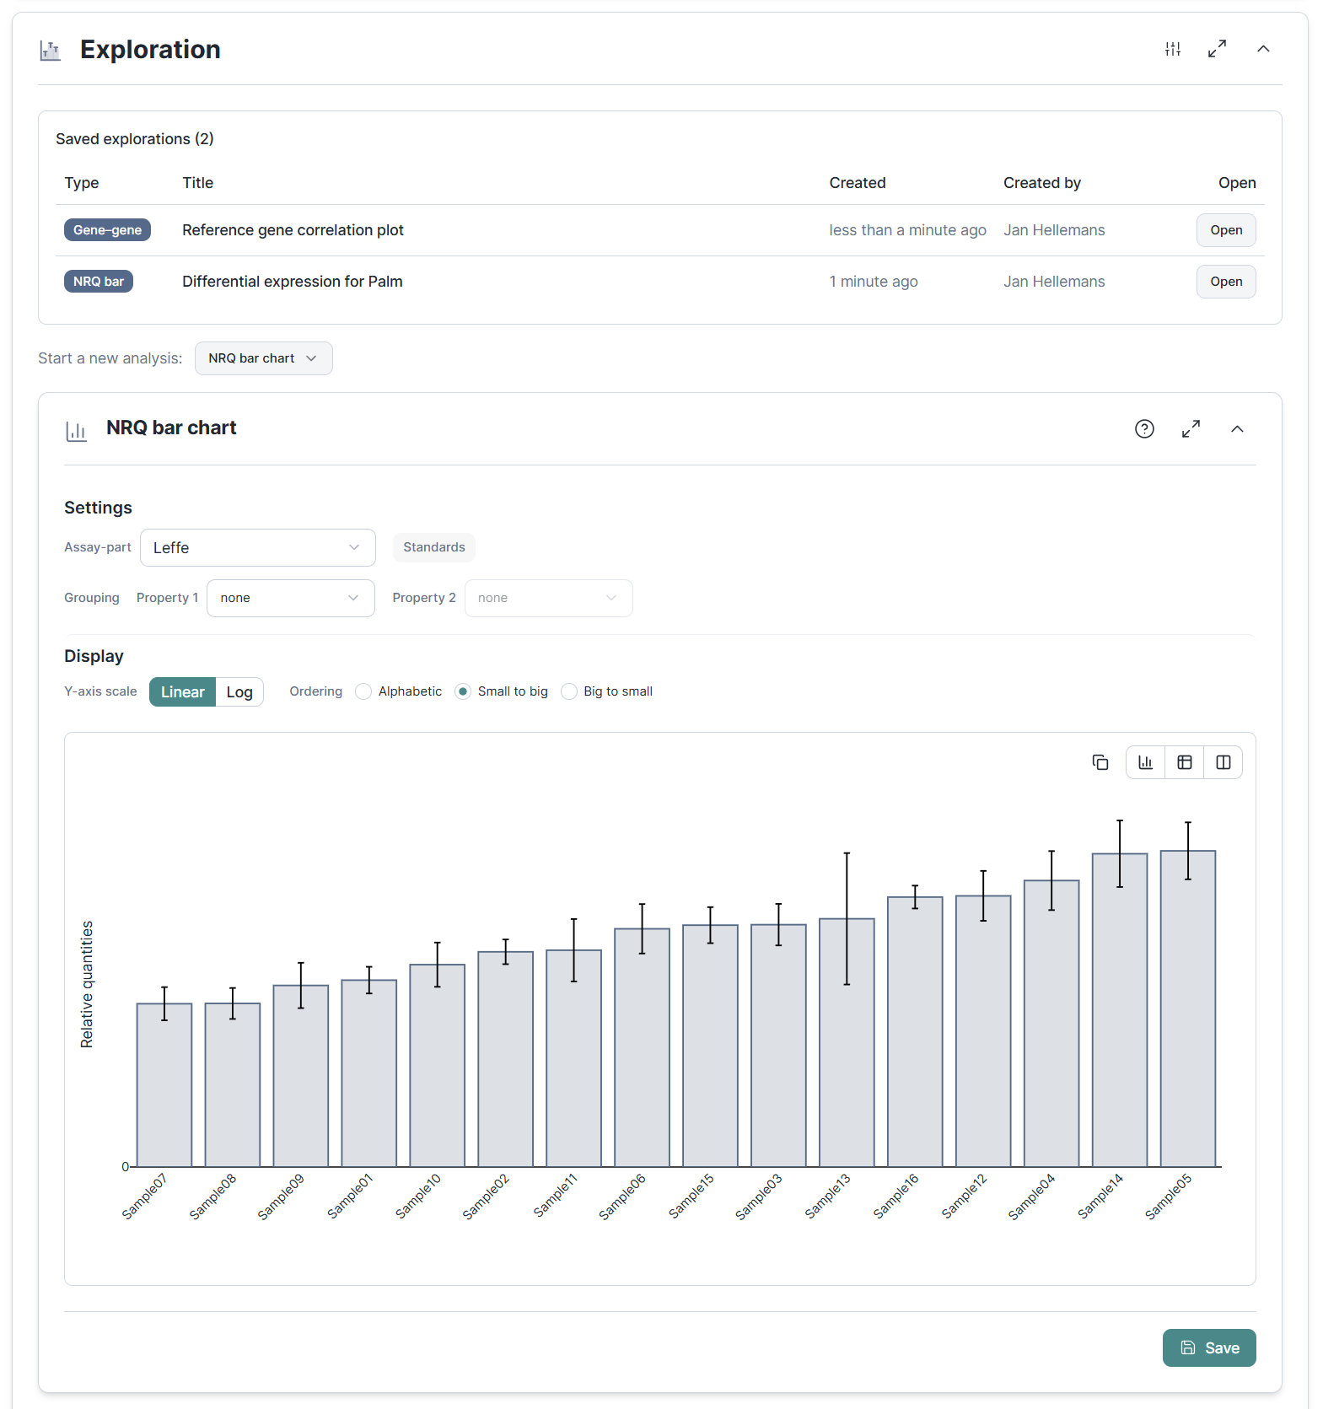Collapse the NRQ bar chart panel
The width and height of the screenshot is (1323, 1409).
tap(1237, 429)
